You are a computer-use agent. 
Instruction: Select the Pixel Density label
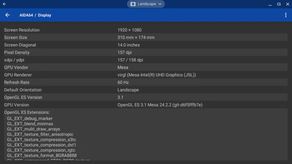17,52
